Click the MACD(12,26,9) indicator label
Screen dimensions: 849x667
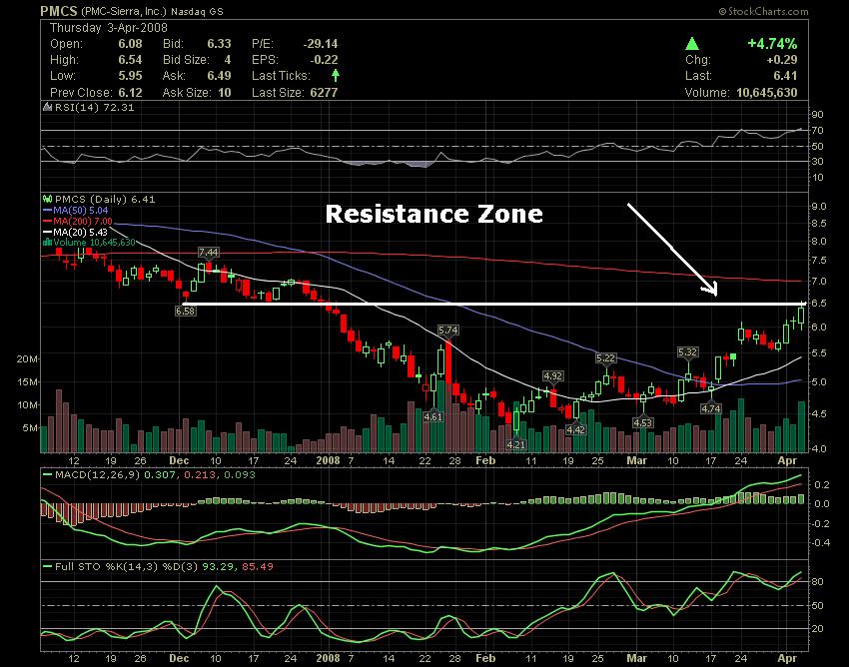(x=98, y=475)
